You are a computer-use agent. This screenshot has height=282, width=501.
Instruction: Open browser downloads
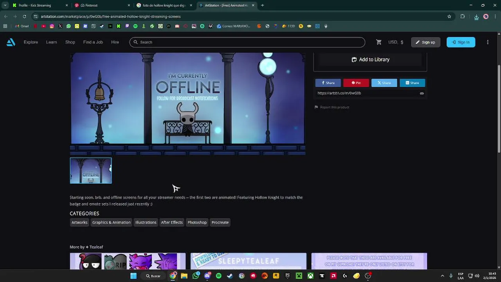pos(476,17)
